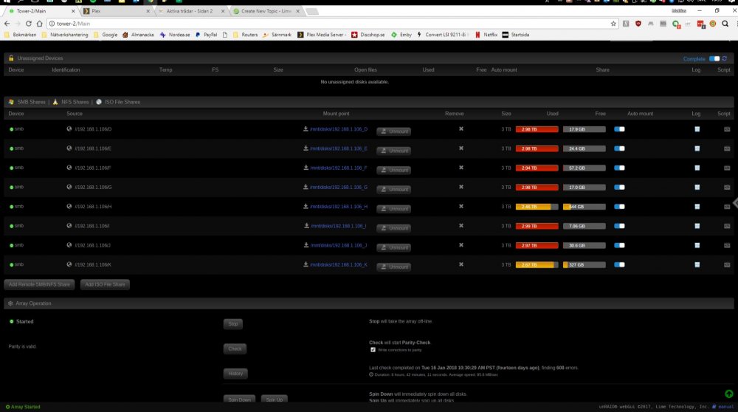Click Add ISO File Share button
Screen dimensions: 738x412
[105, 284]
